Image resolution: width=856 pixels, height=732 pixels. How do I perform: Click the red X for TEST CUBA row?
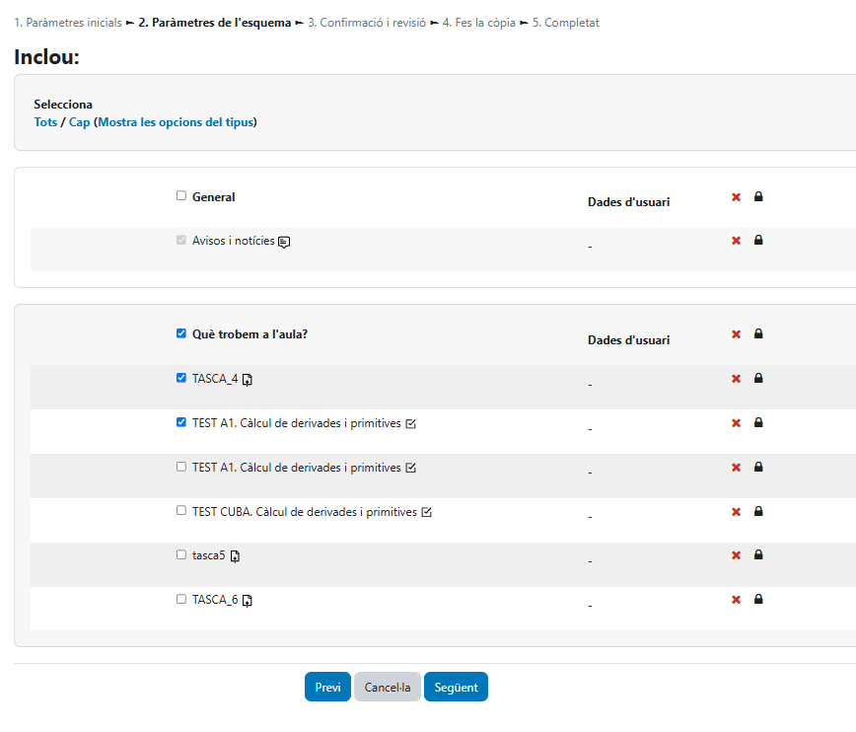(x=736, y=512)
